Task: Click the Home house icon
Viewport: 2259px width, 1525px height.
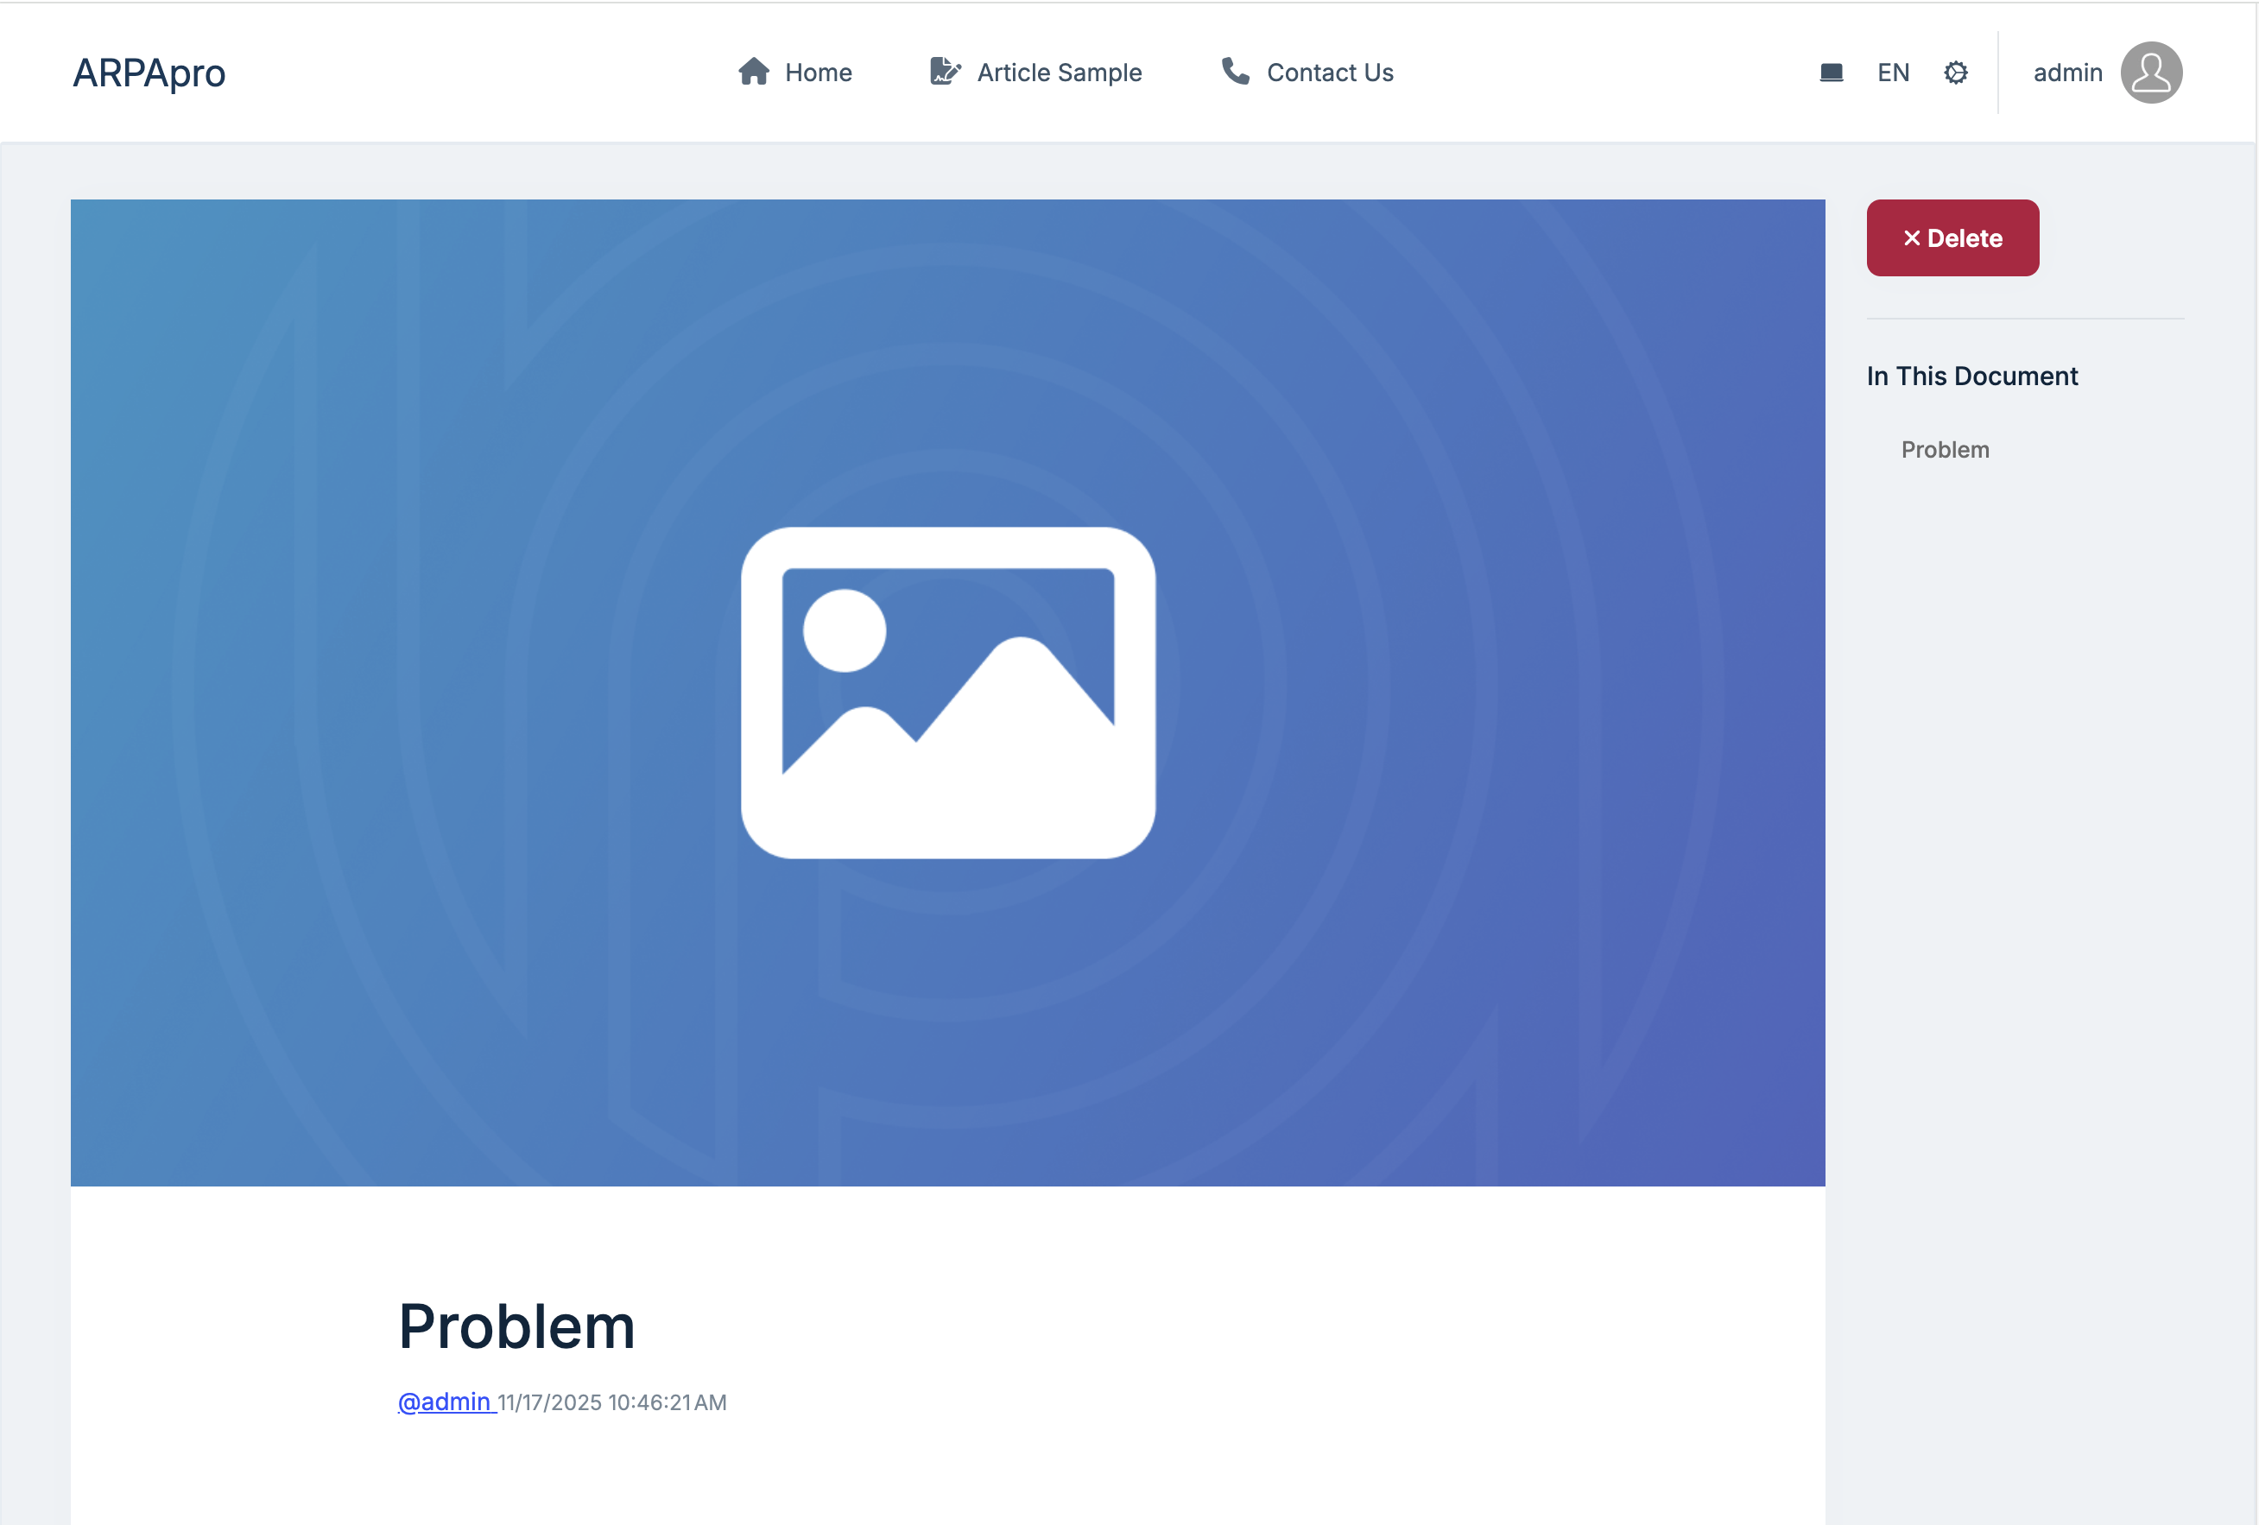Action: (753, 72)
